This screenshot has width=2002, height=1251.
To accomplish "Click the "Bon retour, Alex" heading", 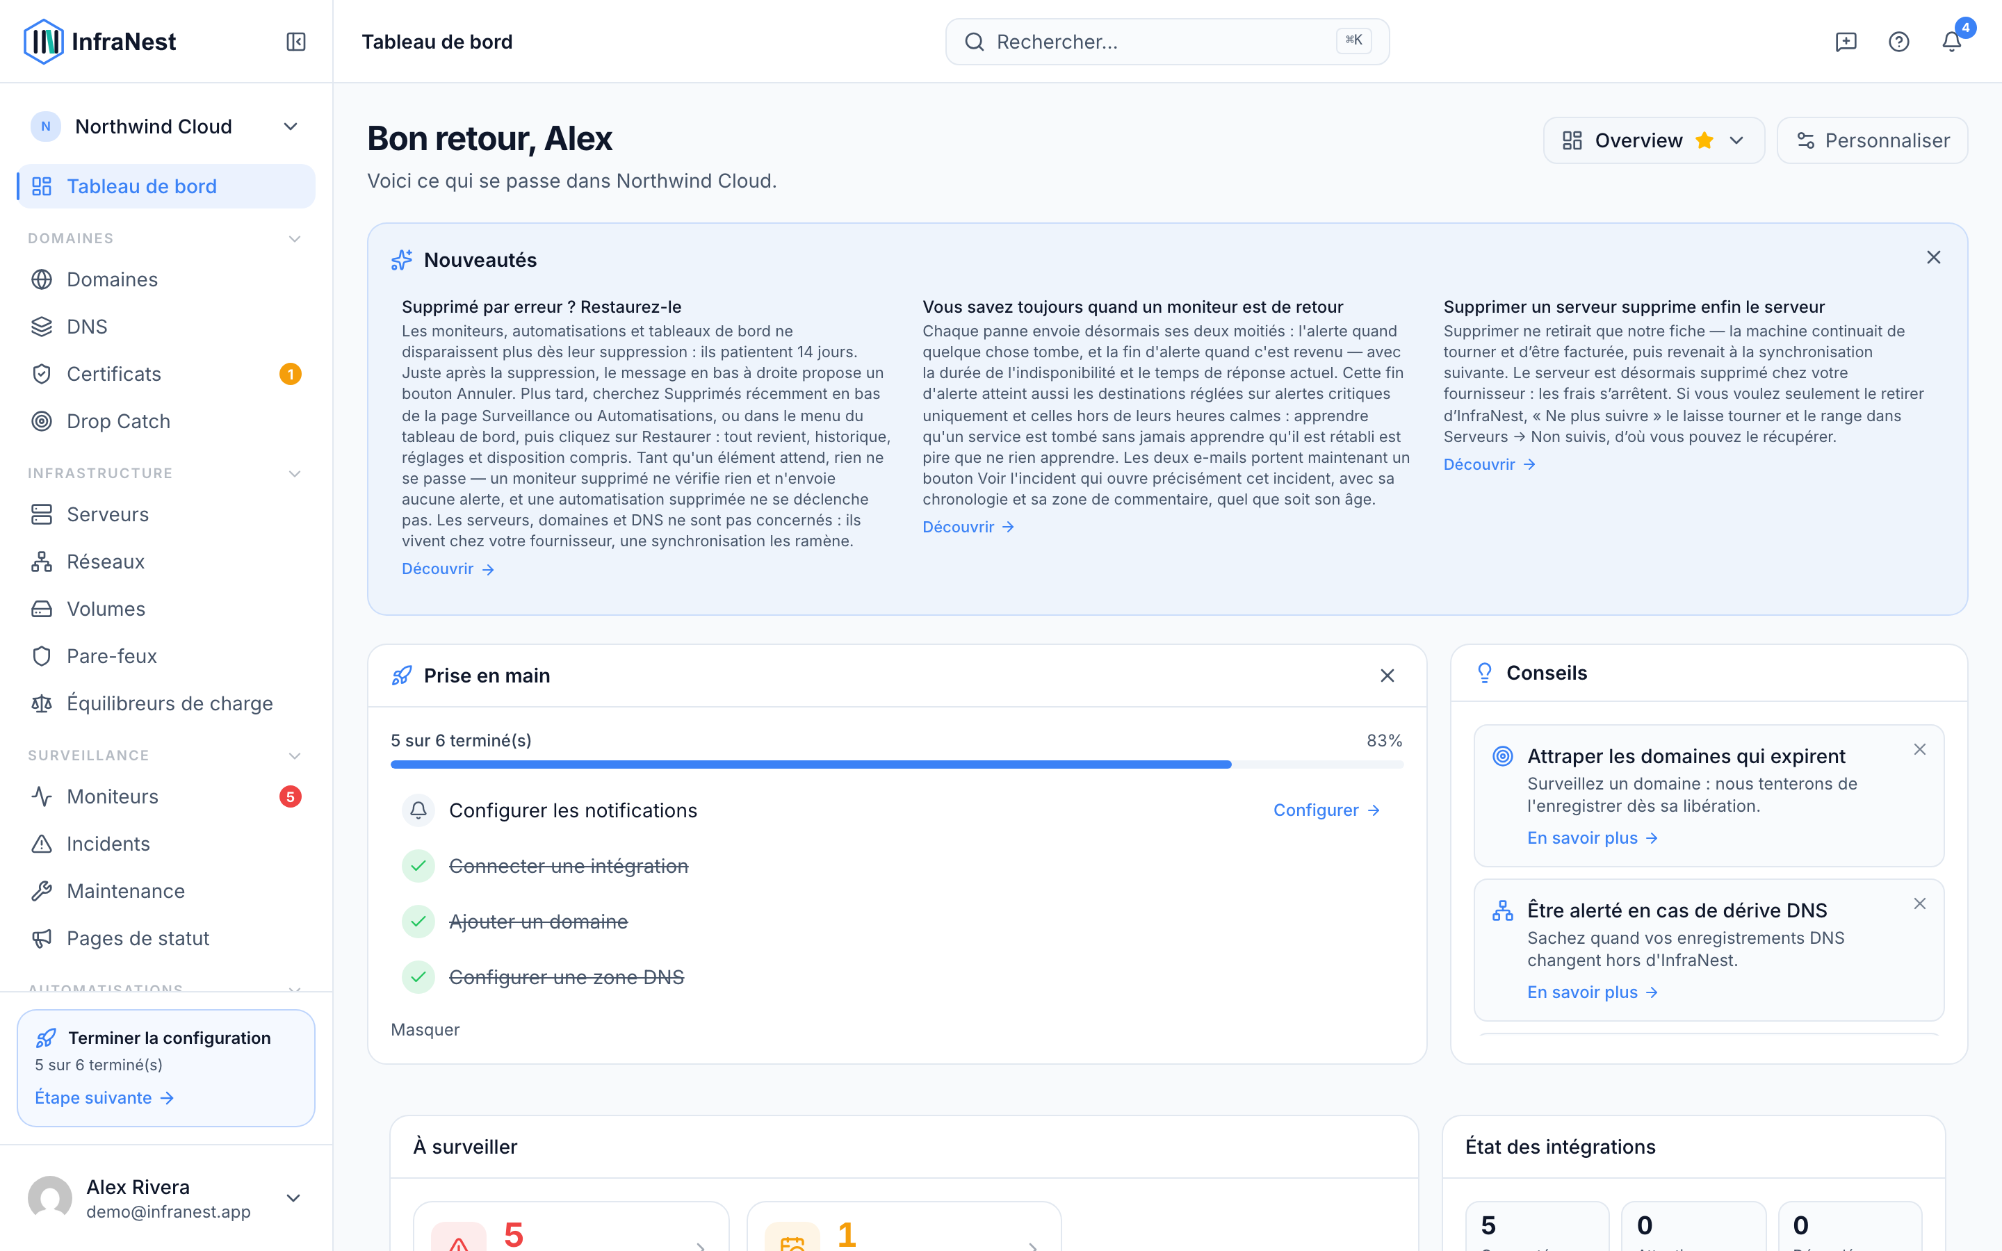I will click(x=490, y=138).
